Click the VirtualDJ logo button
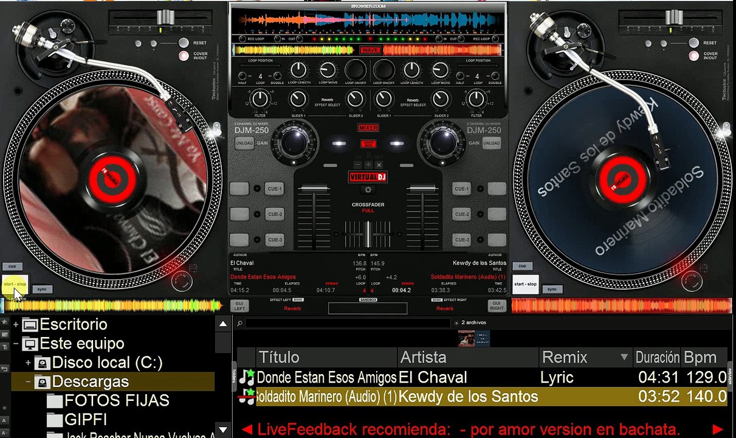 (x=368, y=177)
